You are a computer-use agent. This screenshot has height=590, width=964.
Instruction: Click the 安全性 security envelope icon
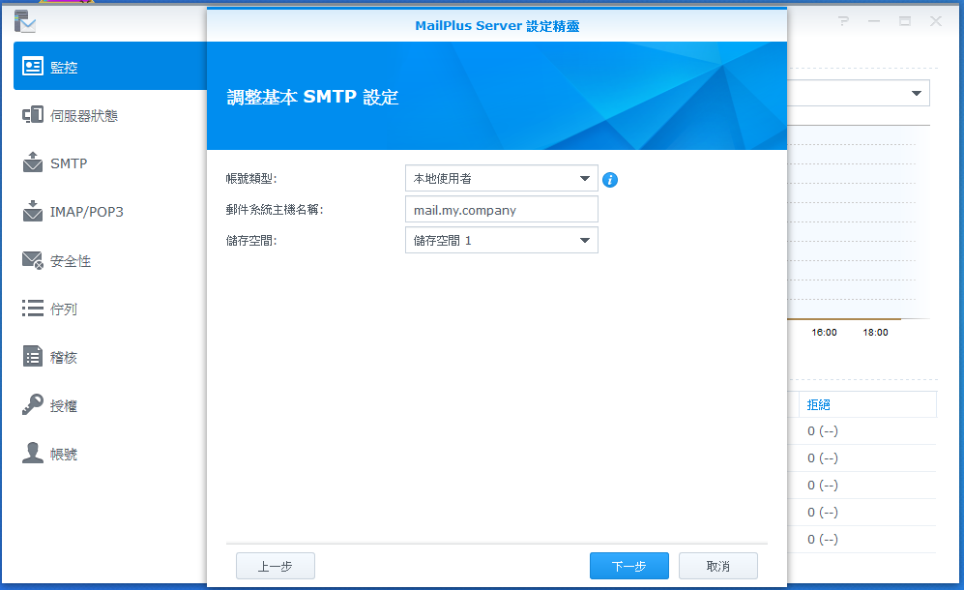[x=33, y=260]
